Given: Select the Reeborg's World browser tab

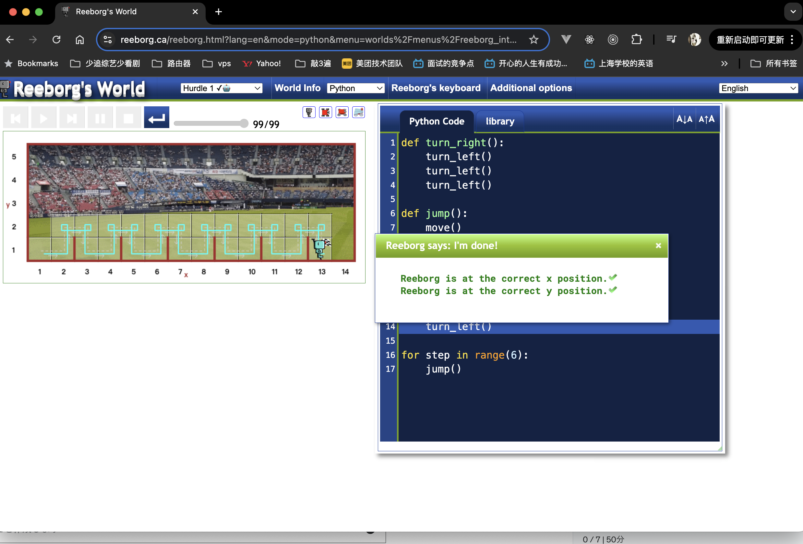Looking at the screenshot, I should (x=130, y=12).
